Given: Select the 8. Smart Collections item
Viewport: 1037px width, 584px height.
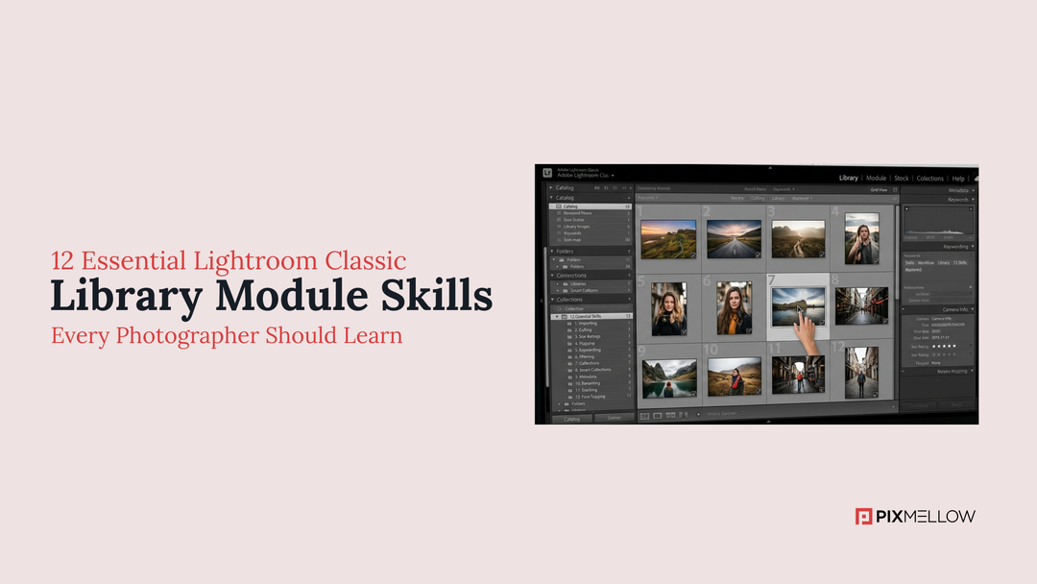Looking at the screenshot, I should coord(591,370).
